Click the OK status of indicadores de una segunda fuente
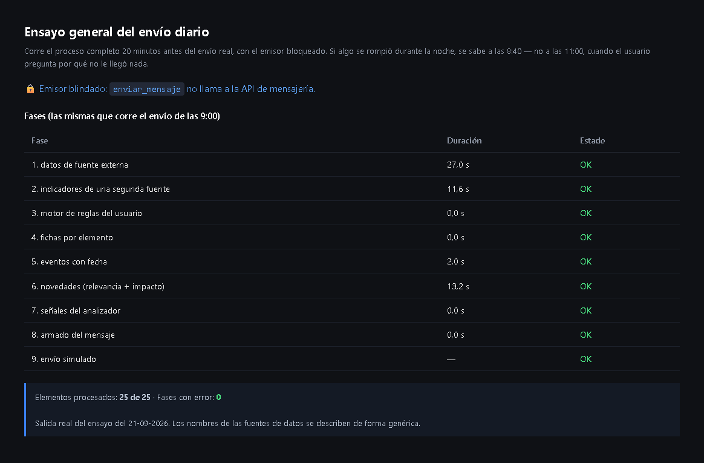 (585, 189)
